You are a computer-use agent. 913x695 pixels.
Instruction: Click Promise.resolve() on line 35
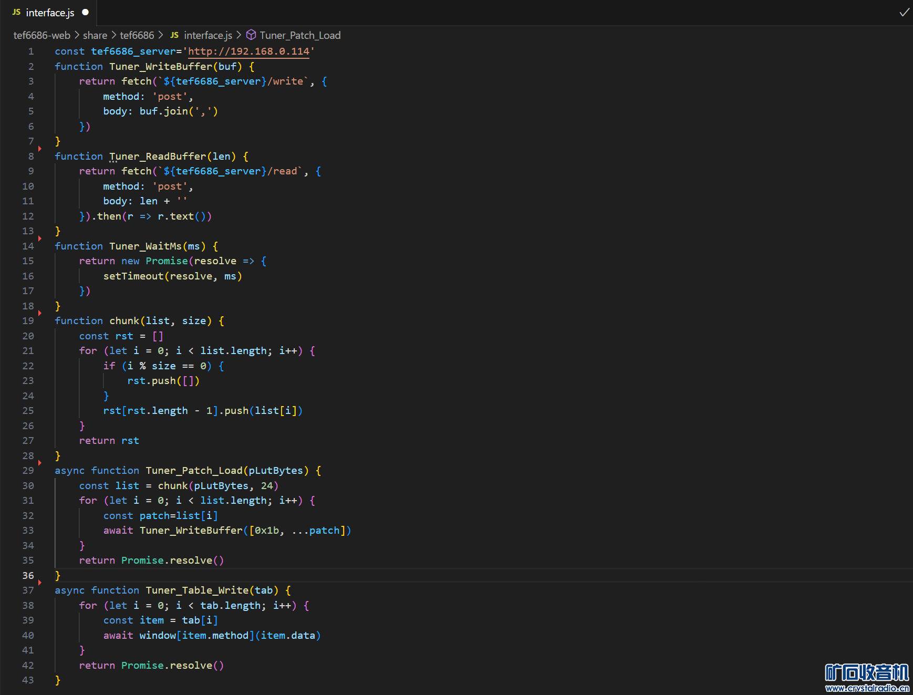tap(173, 561)
